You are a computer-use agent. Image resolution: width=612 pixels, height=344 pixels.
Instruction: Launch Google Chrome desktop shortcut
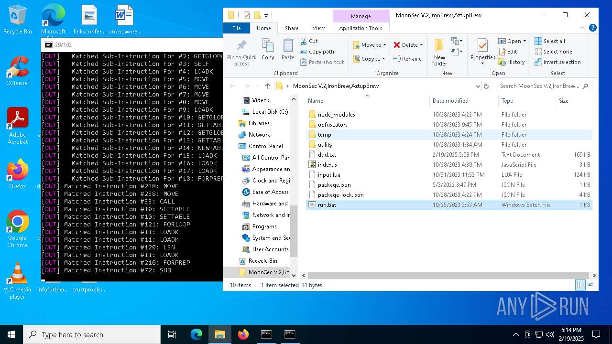(18, 229)
